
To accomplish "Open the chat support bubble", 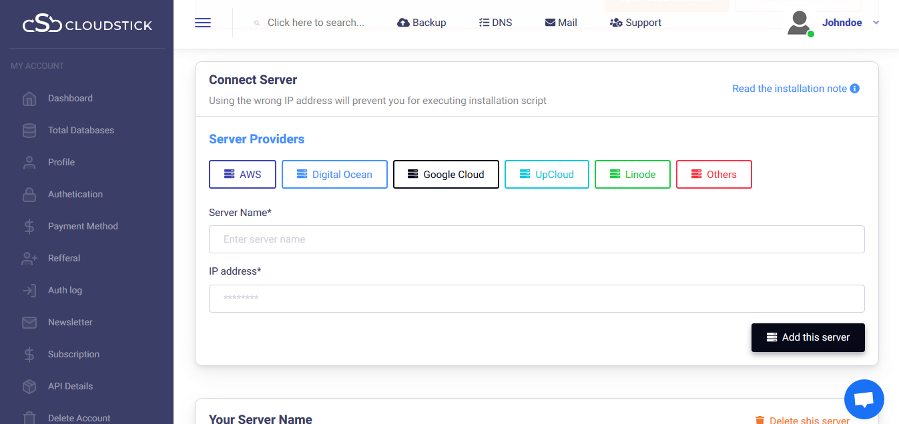I will tap(864, 400).
